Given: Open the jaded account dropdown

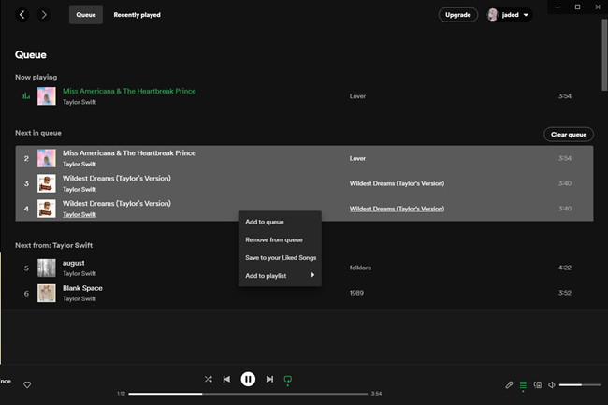Looking at the screenshot, I should (509, 15).
